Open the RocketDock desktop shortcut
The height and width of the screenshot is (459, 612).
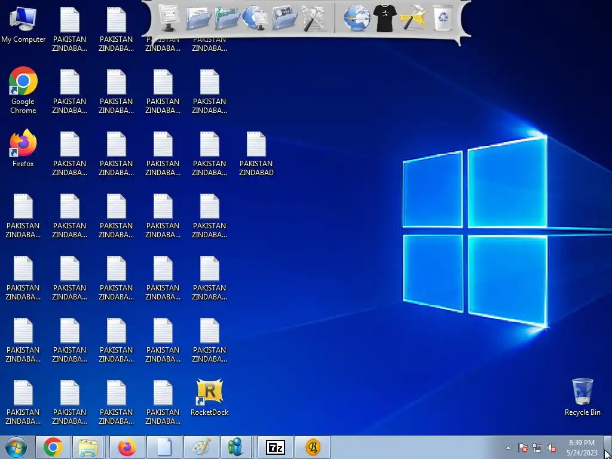(210, 397)
